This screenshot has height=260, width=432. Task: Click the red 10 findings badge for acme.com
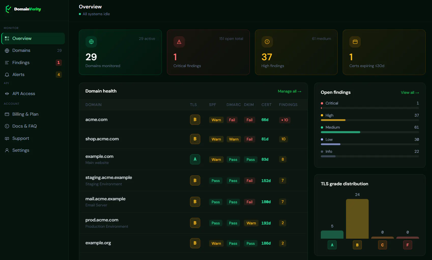click(285, 120)
